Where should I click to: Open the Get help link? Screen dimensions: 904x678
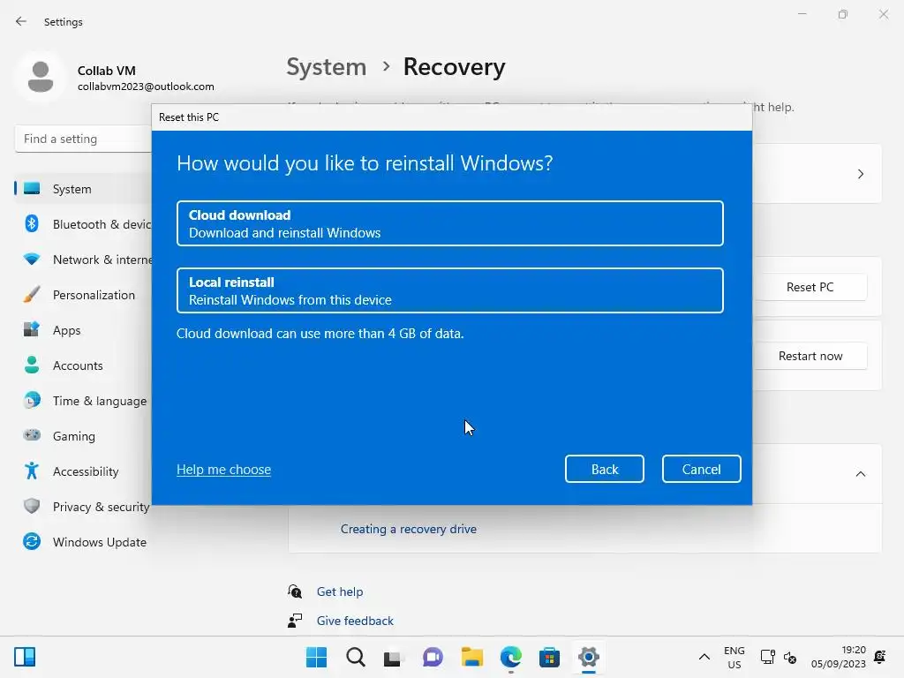click(340, 591)
